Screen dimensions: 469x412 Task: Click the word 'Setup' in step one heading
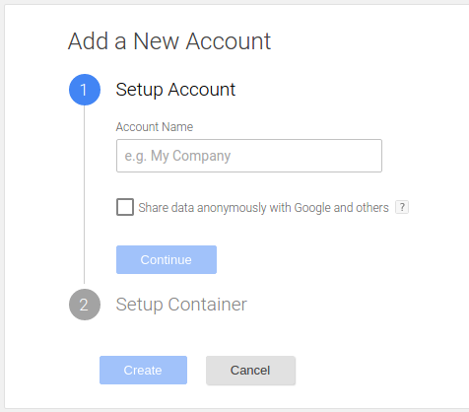pos(139,90)
